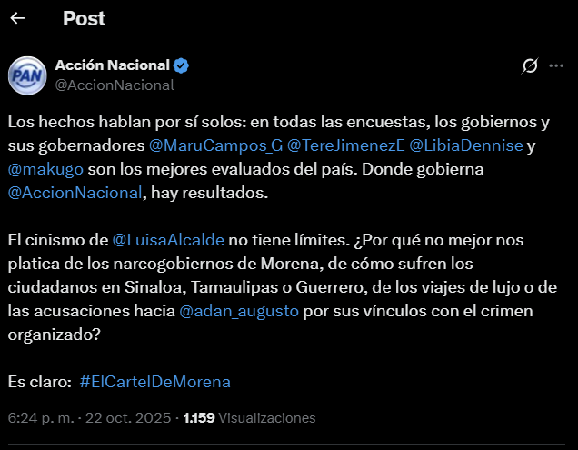Click the back arrow icon

coord(17,18)
